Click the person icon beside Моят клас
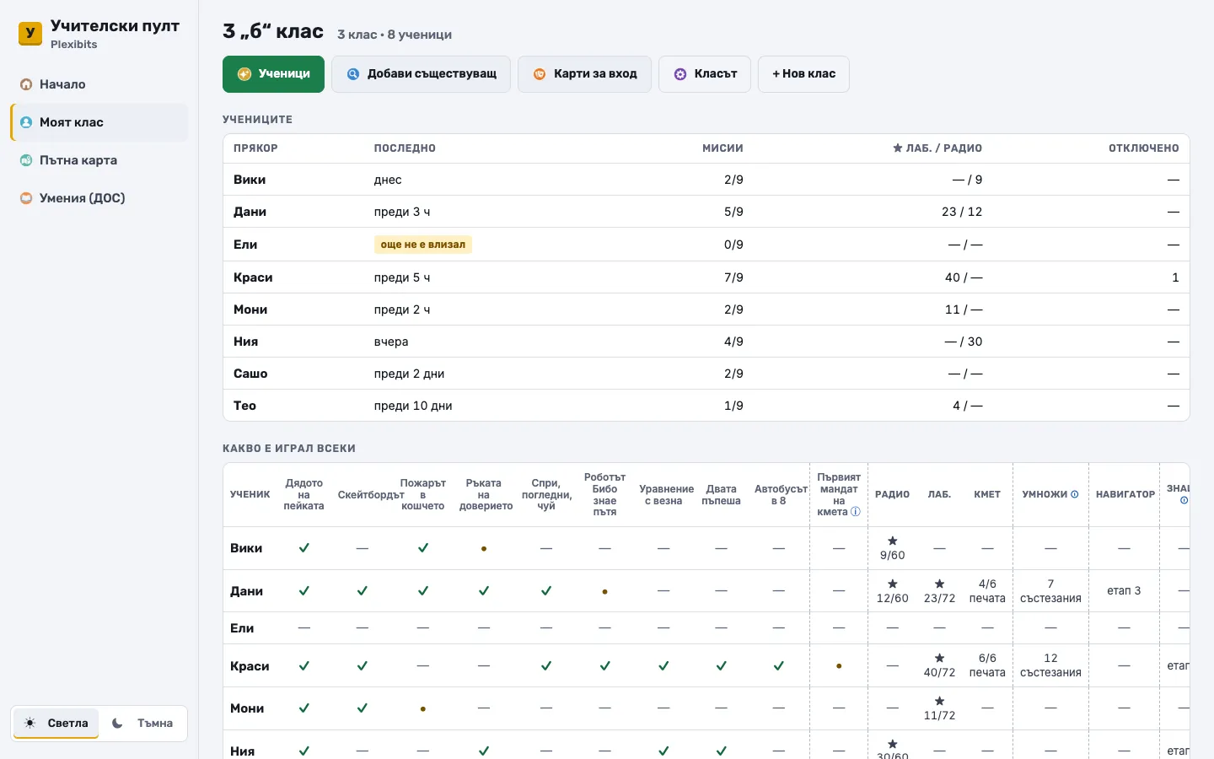 point(26,122)
